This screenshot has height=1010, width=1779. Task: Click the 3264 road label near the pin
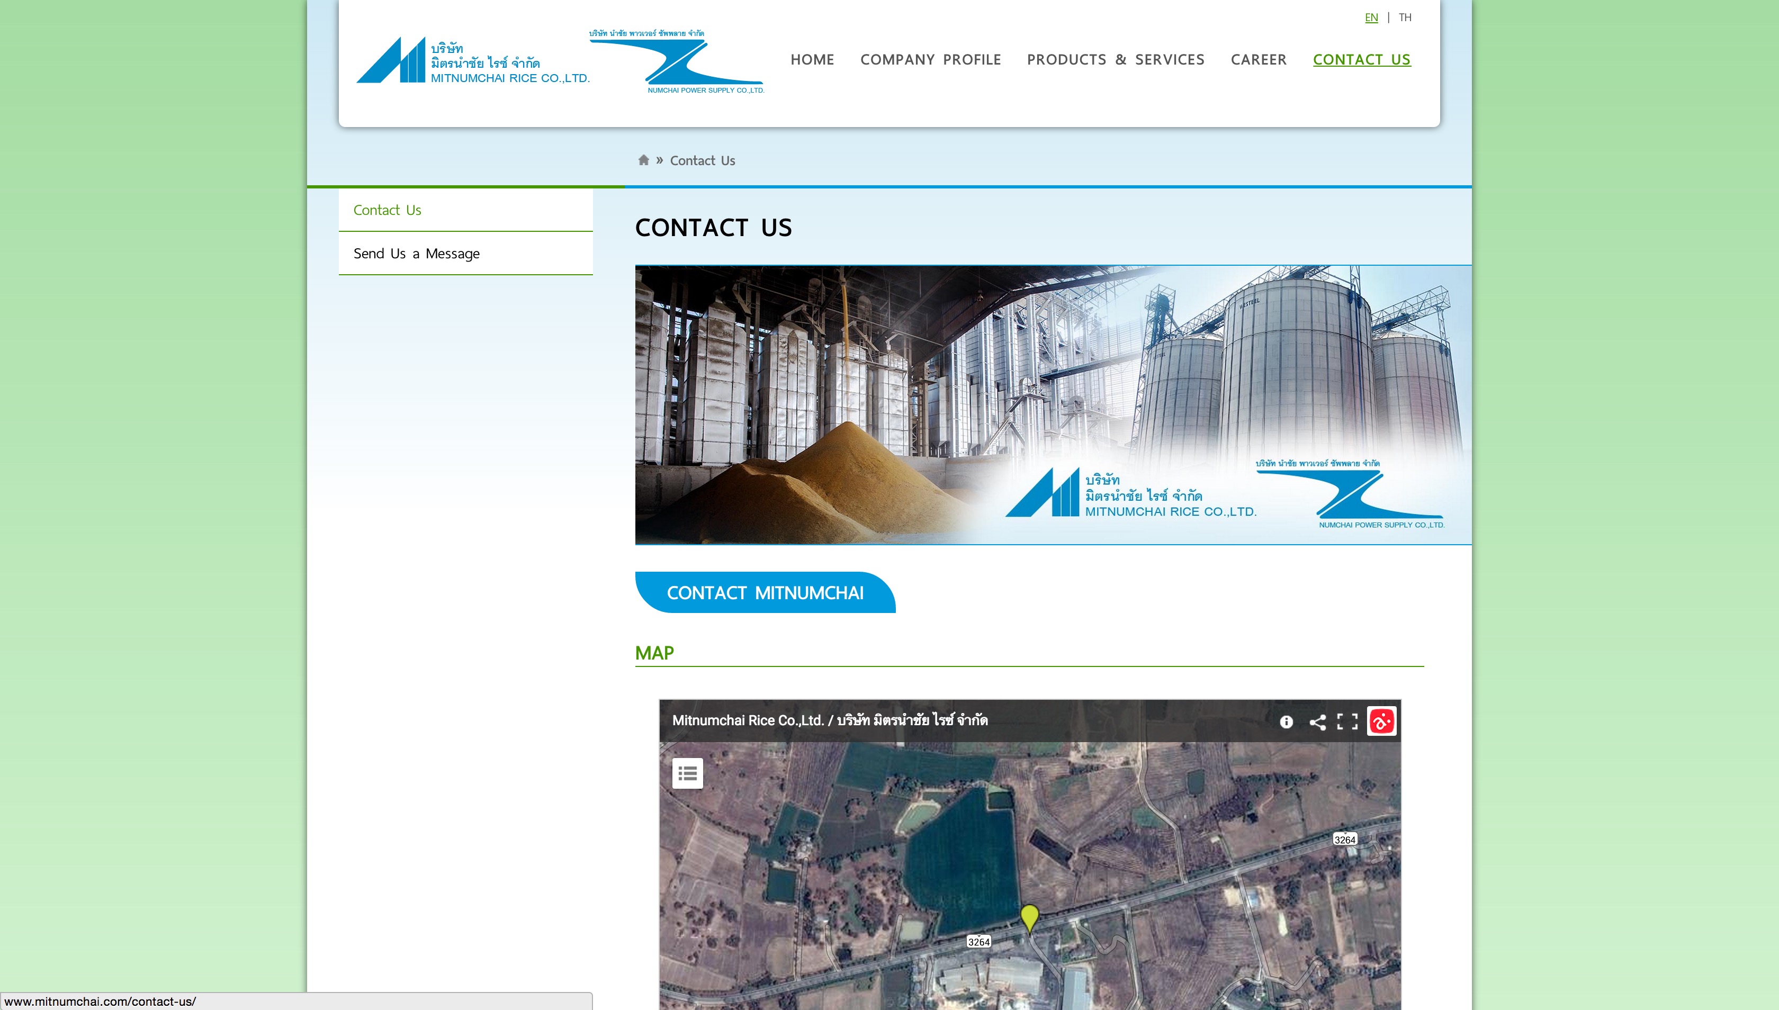click(978, 942)
